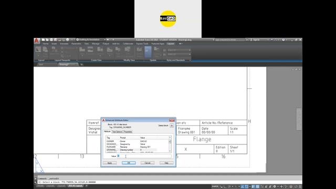Click the Open file icon in quick access toolbar
This screenshot has width=336, height=189.
[x=47, y=40]
